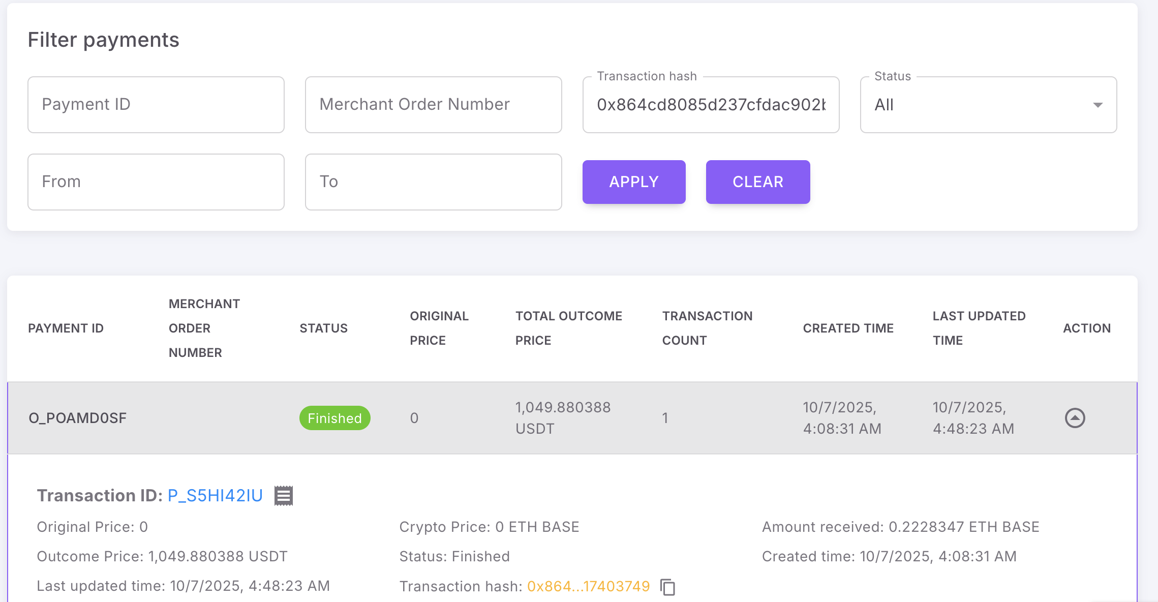Image resolution: width=1158 pixels, height=602 pixels.
Task: Click the Merchant Order Number filter field
Action: click(x=433, y=104)
